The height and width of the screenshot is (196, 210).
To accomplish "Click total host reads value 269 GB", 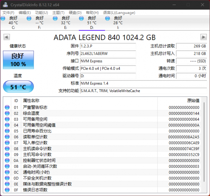I will coord(191,46).
